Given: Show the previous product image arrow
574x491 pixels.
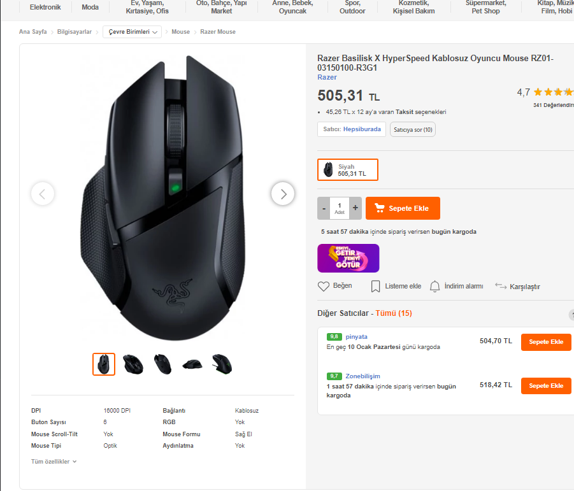Looking at the screenshot, I should tap(43, 194).
